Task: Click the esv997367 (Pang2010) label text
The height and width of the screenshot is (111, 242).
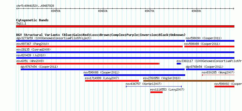Action: point(33,44)
